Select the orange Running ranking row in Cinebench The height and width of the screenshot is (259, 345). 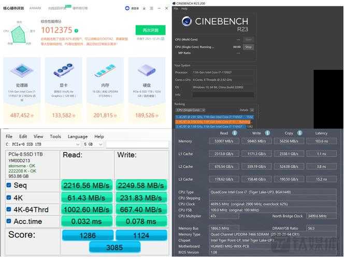[x=213, y=122]
